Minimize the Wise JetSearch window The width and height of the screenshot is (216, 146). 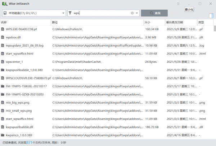(189, 4)
